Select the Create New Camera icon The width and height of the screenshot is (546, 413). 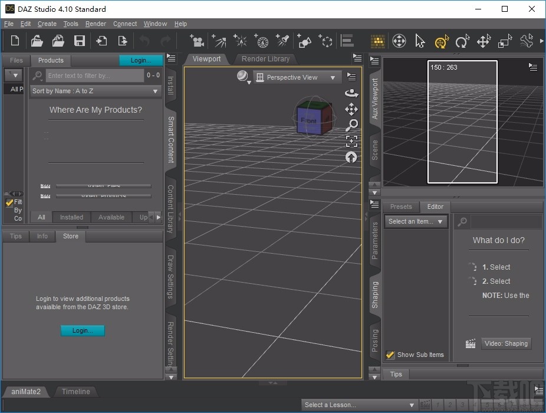coord(197,41)
